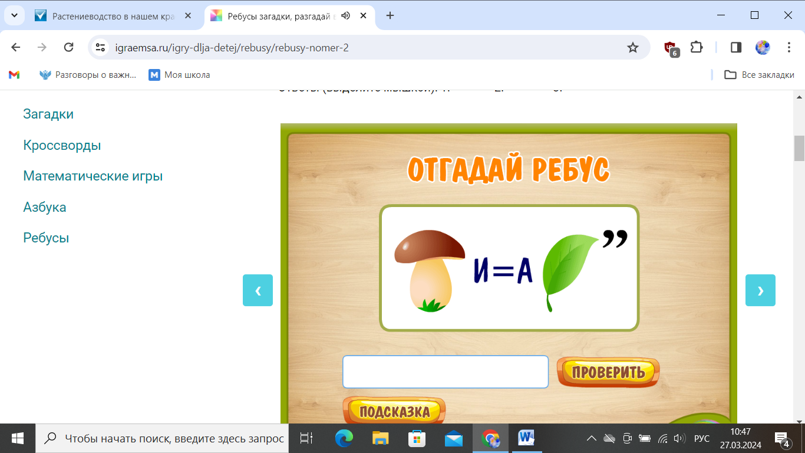The image size is (805, 453).
Task: Open the notification center icon
Action: pyautogui.click(x=783, y=438)
